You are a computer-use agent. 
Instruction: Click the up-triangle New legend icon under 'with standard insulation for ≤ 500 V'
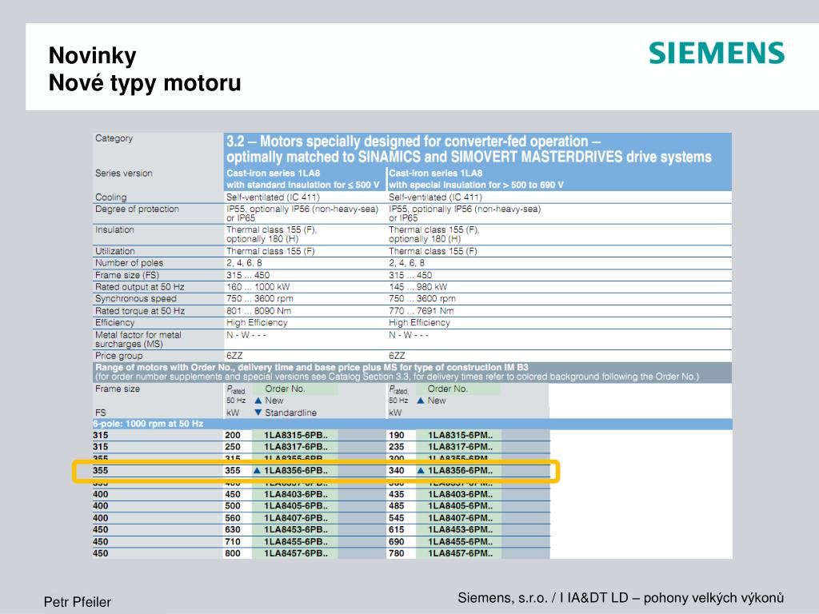[x=258, y=401]
